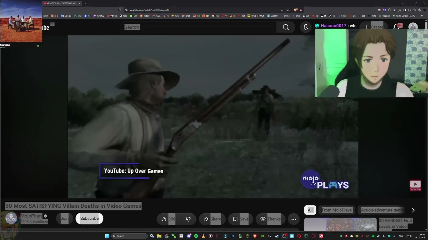The image size is (428, 240).
Task: Open YouTube notifications bell
Action: click(x=397, y=27)
